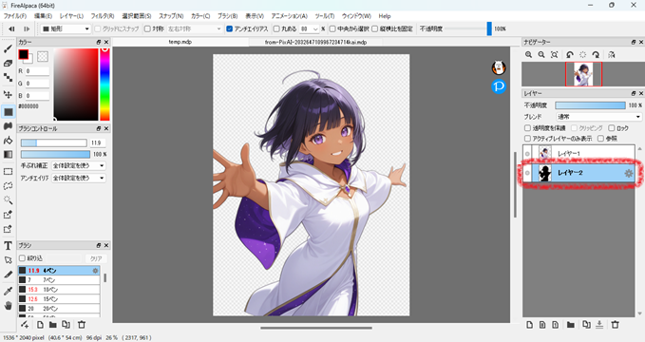This screenshot has width=645, height=342.
Task: Toggle visibility of レイヤー1
Action: coord(527,154)
